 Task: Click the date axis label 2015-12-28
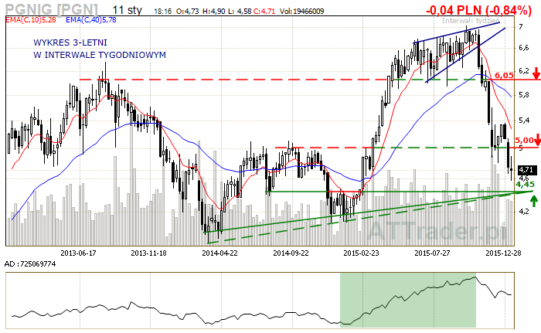point(503,253)
